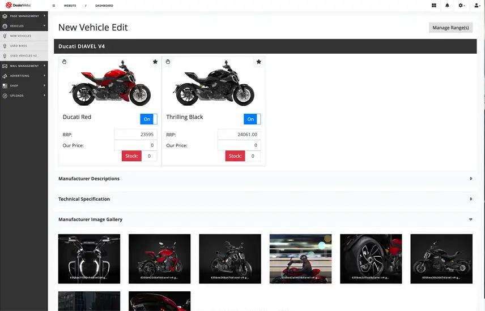Select New Vehicles in sidebar

point(24,36)
